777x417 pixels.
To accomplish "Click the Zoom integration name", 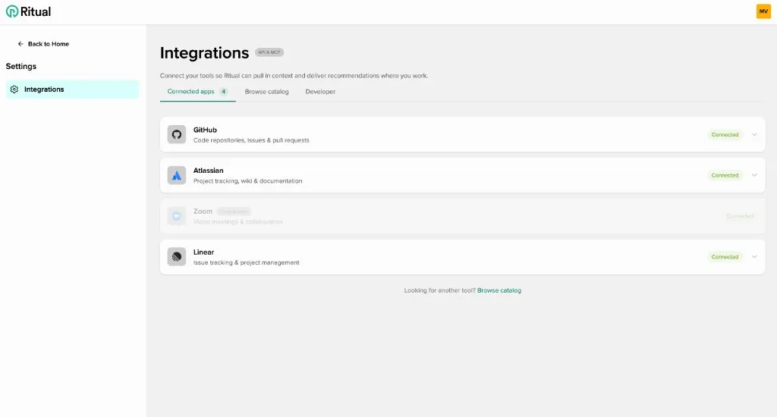I will (x=203, y=211).
